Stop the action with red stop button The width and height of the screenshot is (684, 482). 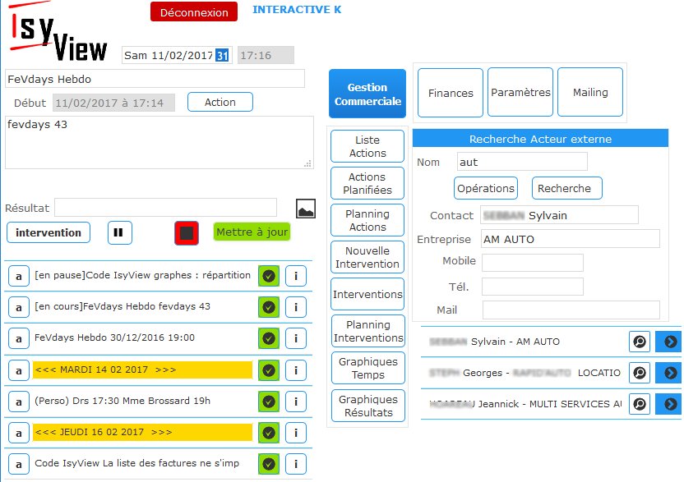point(187,232)
